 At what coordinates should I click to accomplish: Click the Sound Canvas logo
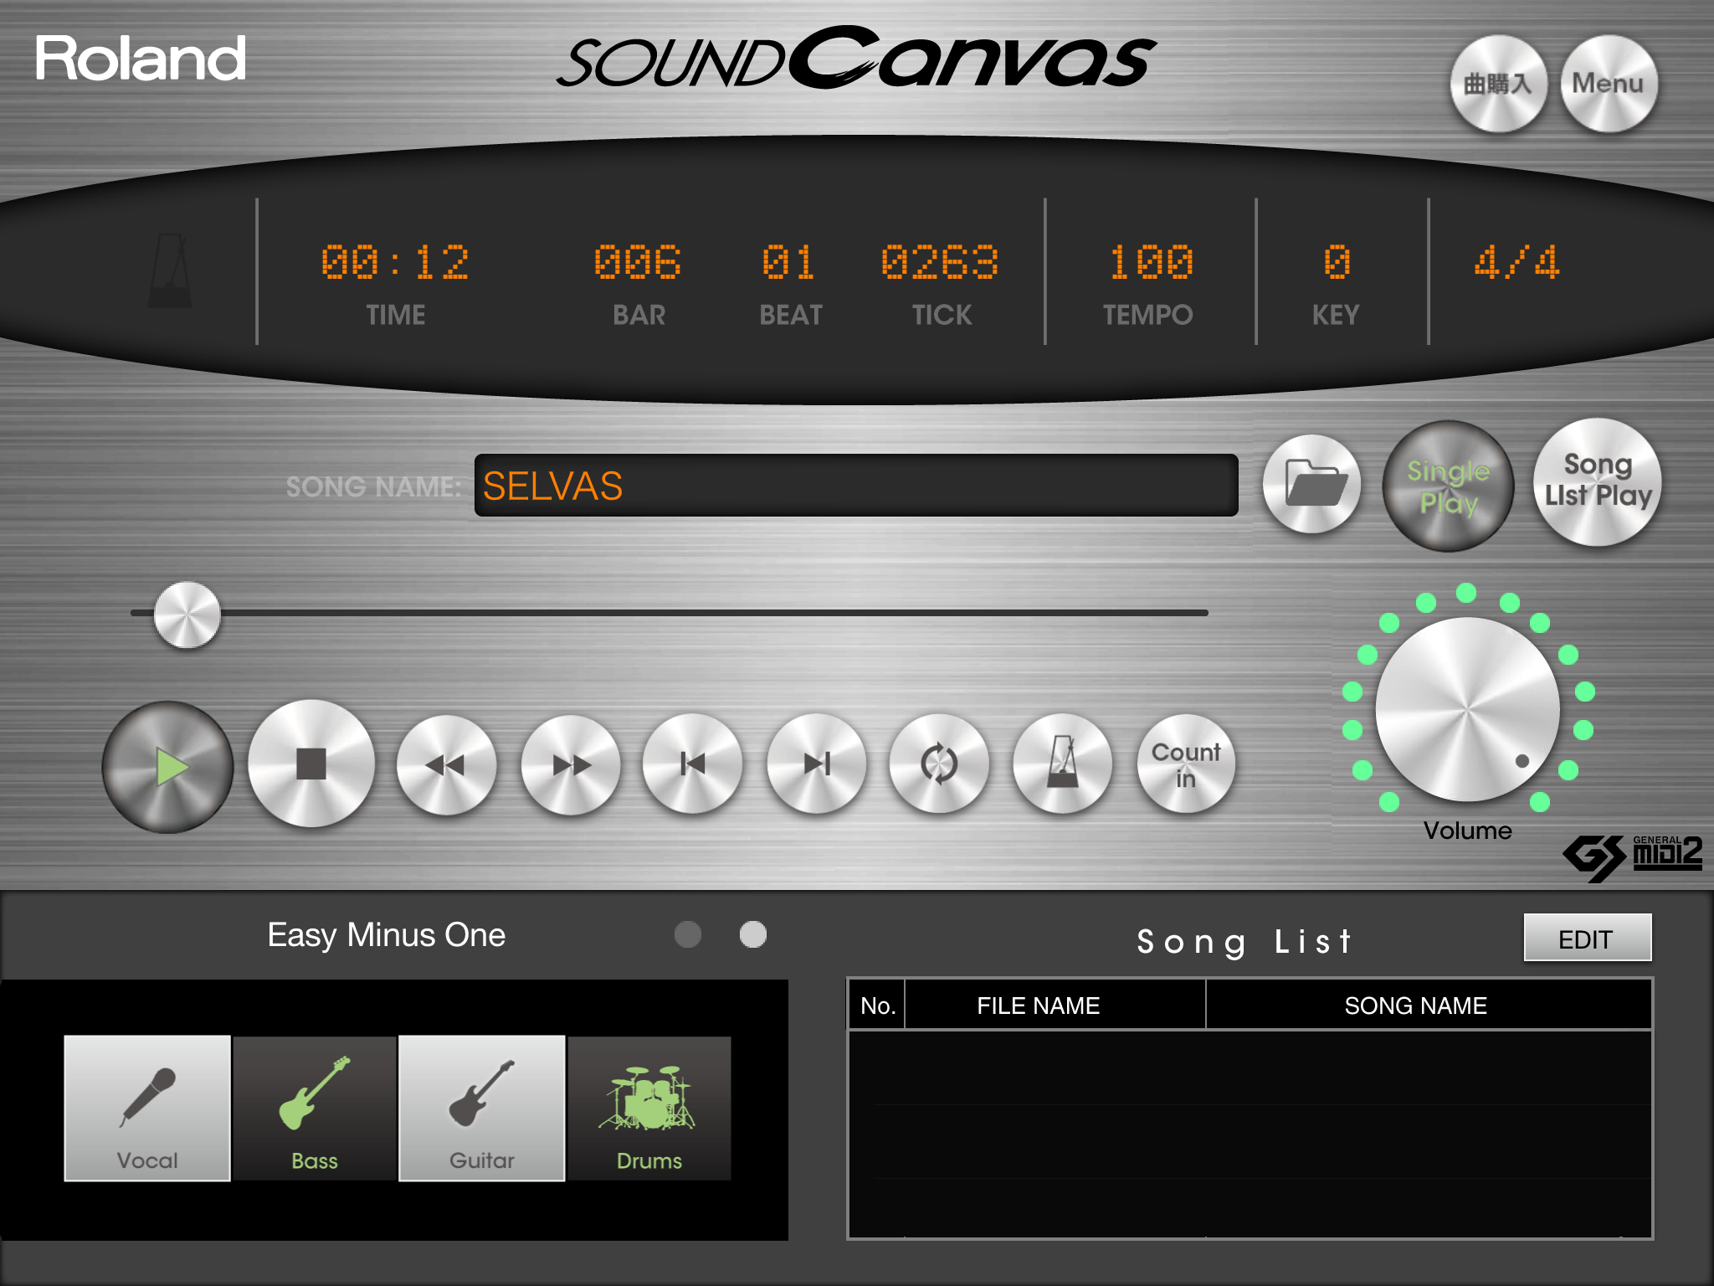click(857, 59)
